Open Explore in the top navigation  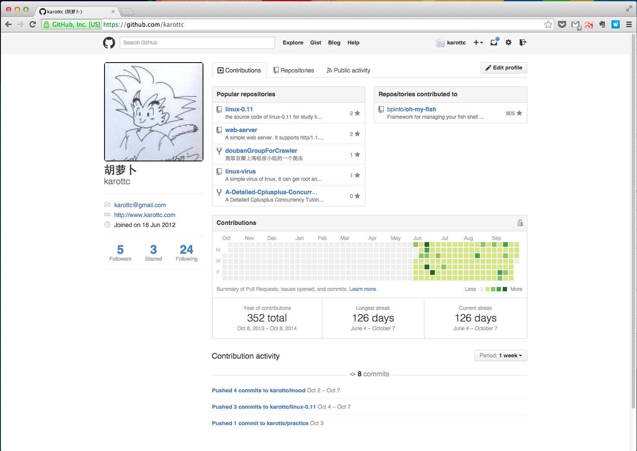293,43
